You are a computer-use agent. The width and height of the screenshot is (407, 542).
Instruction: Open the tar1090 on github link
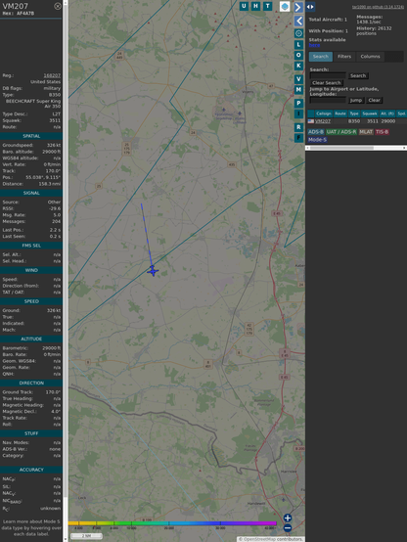(378, 7)
